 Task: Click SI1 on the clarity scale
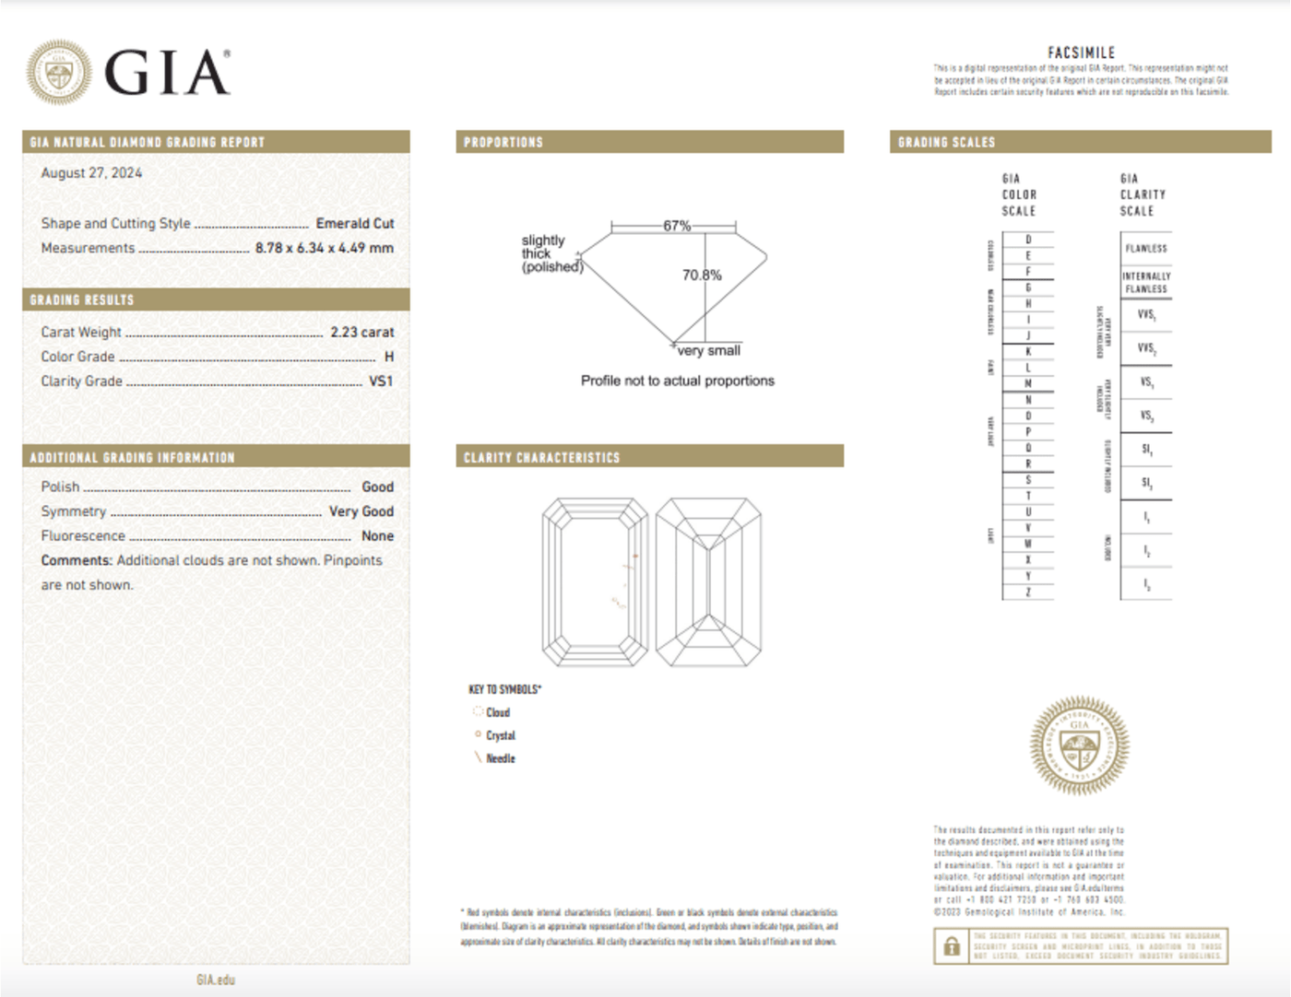click(x=1146, y=449)
